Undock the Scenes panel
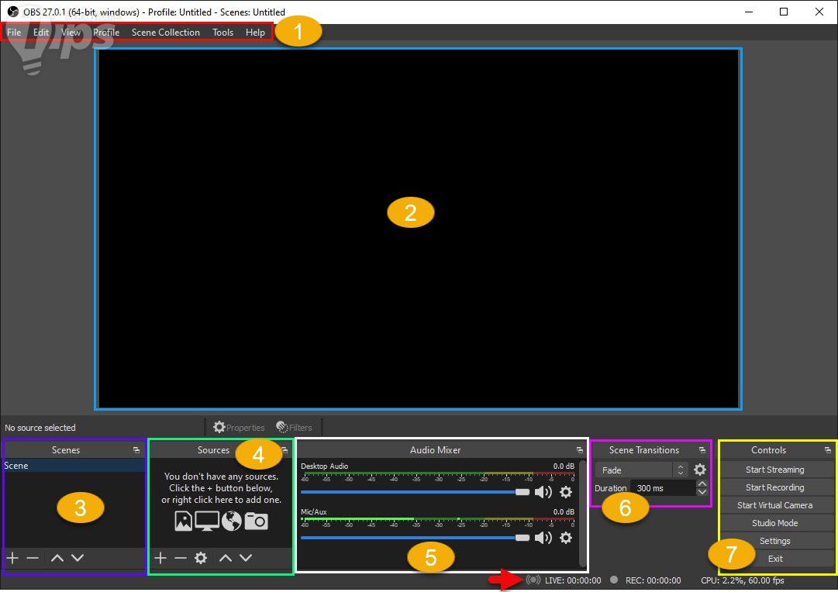Viewport: 838px width, 592px height. tap(136, 450)
